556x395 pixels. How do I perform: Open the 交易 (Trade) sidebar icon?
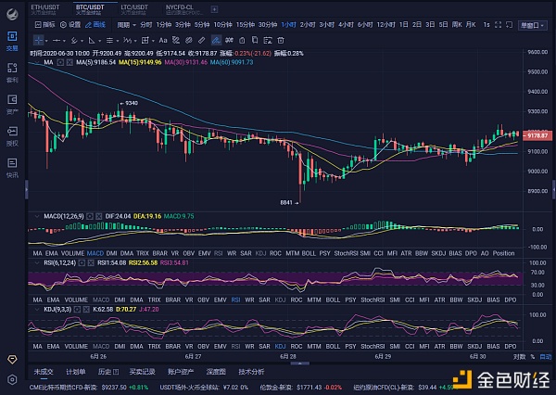pos(12,41)
